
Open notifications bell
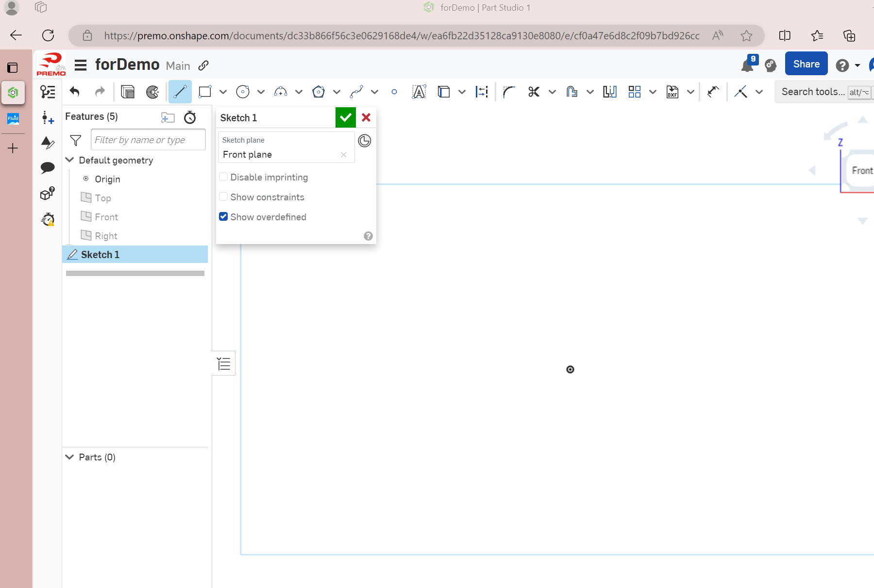(x=747, y=65)
